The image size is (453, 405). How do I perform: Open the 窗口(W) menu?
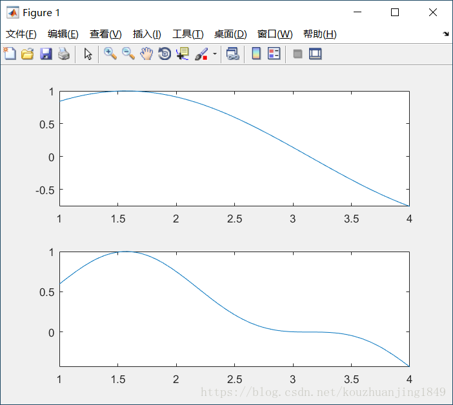pyautogui.click(x=275, y=34)
